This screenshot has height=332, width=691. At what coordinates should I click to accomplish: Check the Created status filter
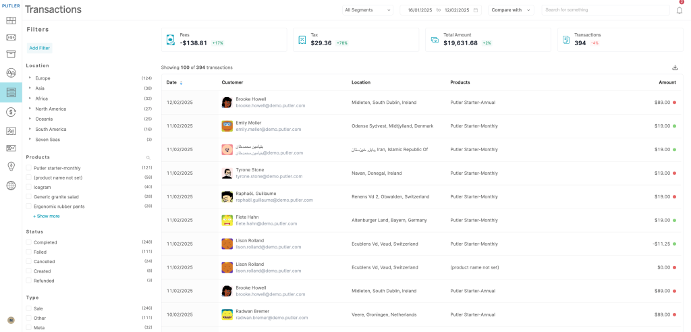28,271
